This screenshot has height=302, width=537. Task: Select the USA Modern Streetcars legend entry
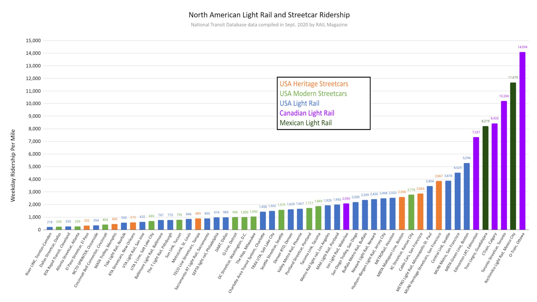[313, 94]
